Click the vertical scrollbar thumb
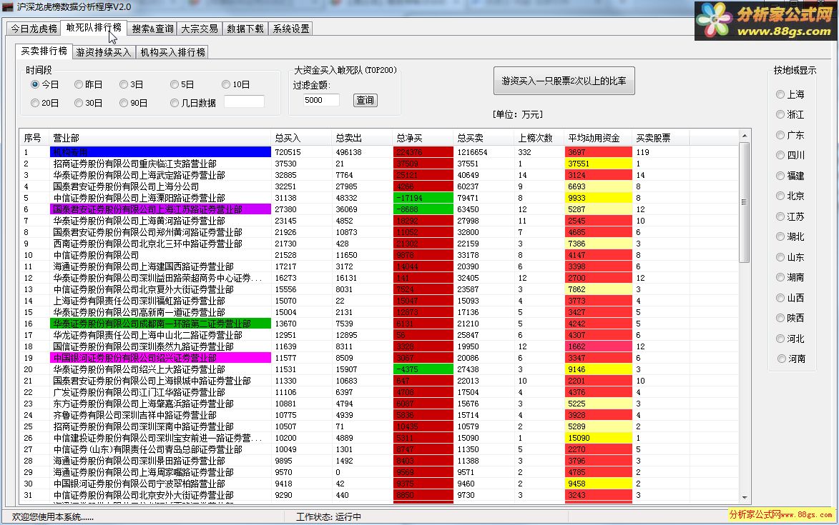839x525 pixels. click(x=745, y=202)
